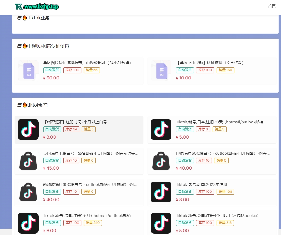Screen dimensions: 281x235
Task: Click the TikTok icon of the 日本 new account listing
Action: pyautogui.click(x=161, y=129)
